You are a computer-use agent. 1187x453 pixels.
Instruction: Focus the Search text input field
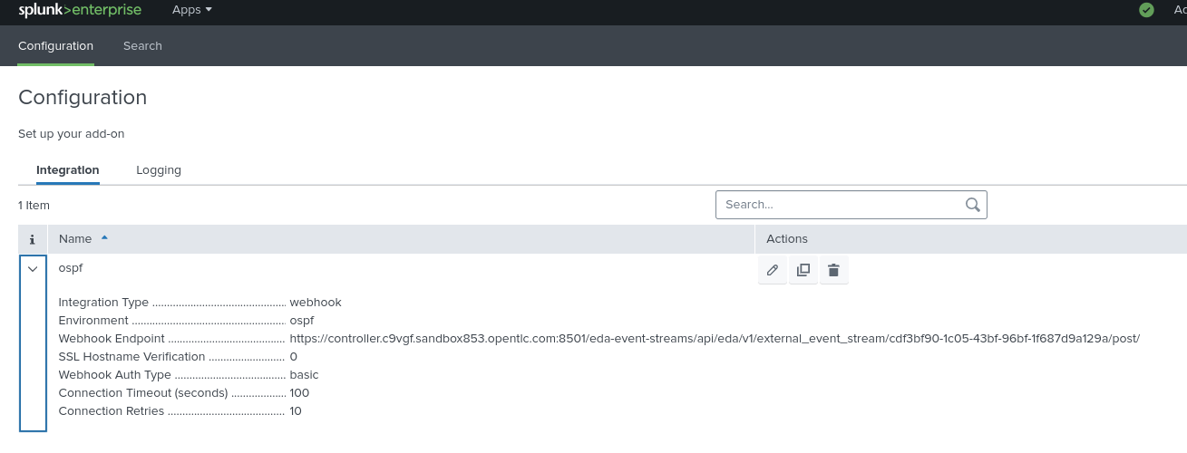[x=839, y=205]
